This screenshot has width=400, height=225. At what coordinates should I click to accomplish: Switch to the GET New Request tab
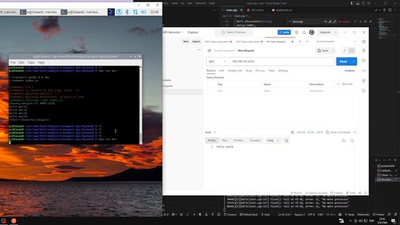276,42
